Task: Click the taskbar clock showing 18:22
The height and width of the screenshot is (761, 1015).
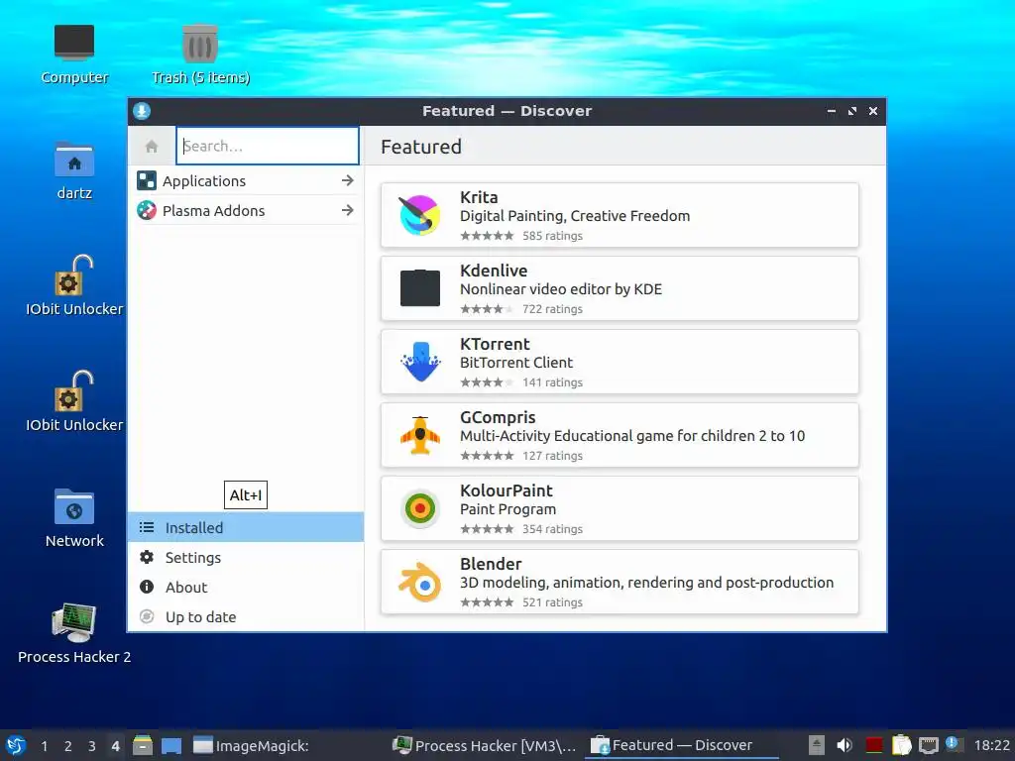Action: 991,745
